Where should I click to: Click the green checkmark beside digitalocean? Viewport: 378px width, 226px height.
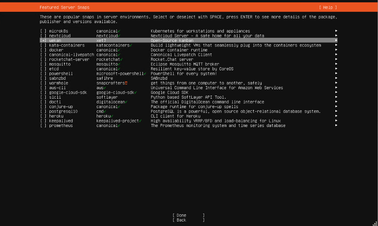click(x=126, y=102)
